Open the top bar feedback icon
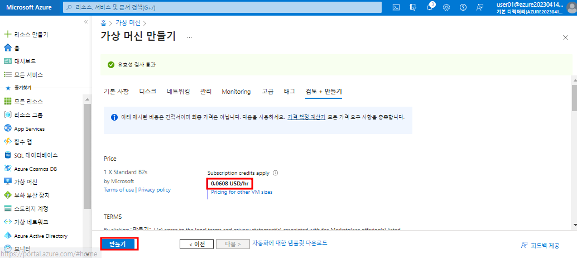The image size is (577, 258). point(480,7)
